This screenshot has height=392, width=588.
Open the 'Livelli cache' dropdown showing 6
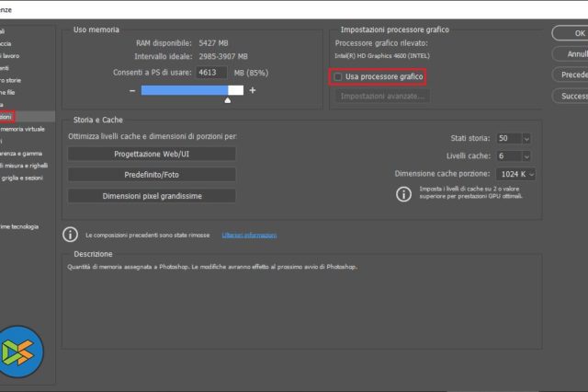pos(526,156)
